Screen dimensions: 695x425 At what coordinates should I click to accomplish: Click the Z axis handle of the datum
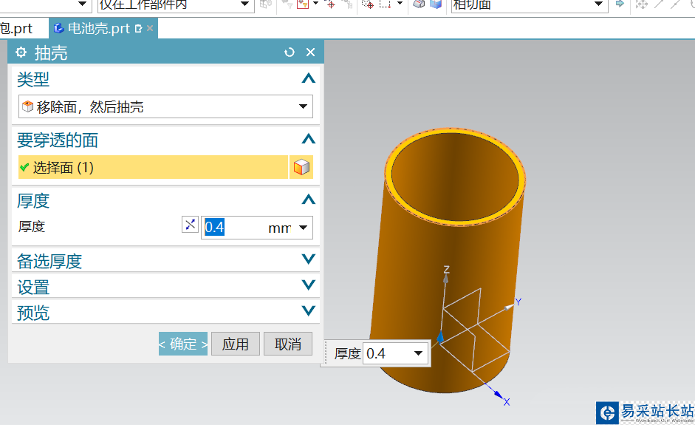click(446, 279)
